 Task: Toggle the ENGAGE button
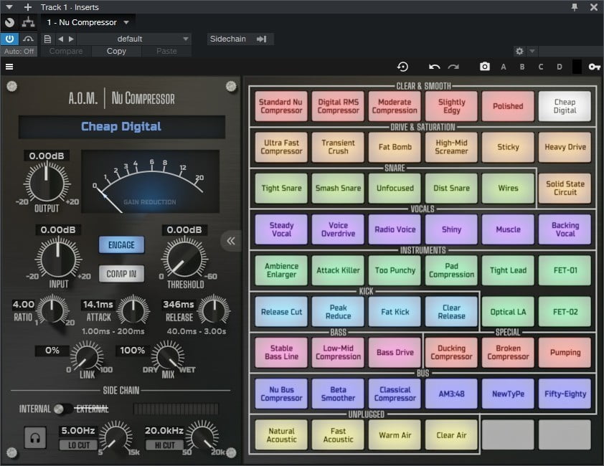pos(121,245)
